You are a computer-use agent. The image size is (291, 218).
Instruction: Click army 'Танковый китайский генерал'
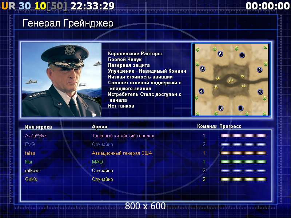pyautogui.click(x=123, y=136)
